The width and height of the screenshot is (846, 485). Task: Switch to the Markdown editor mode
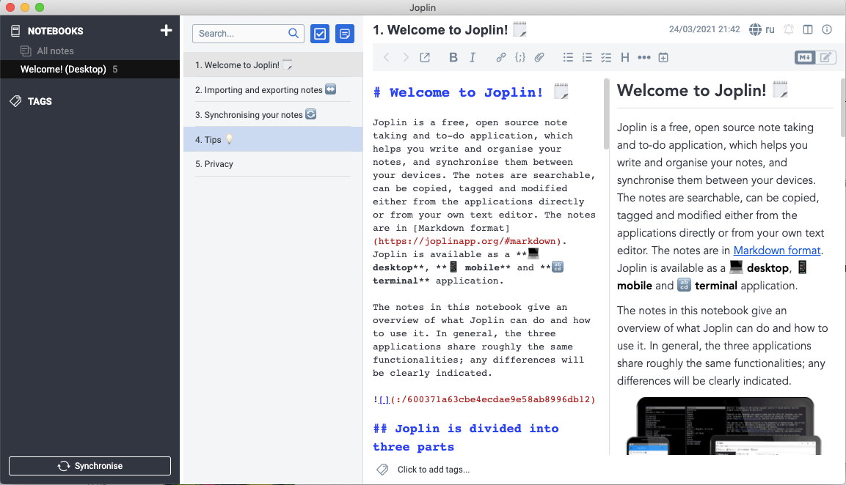805,57
